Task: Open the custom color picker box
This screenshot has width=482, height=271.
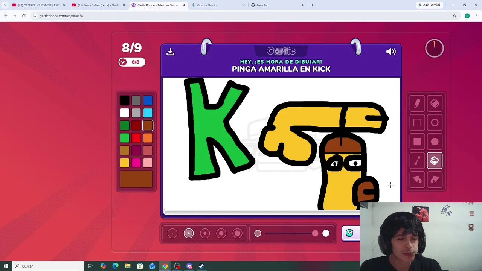Action: (136, 179)
